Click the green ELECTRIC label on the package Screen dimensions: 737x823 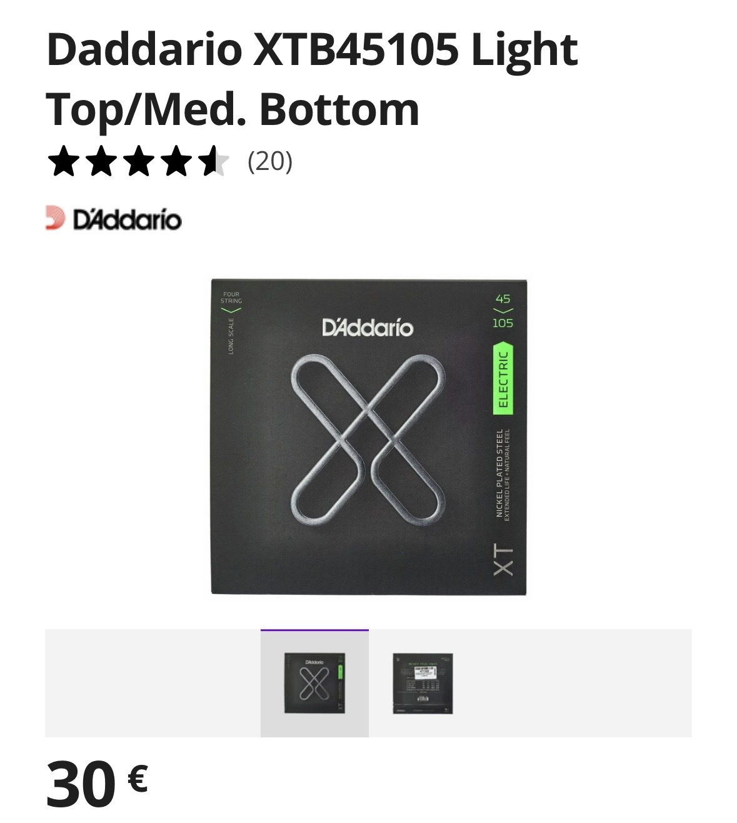(503, 379)
